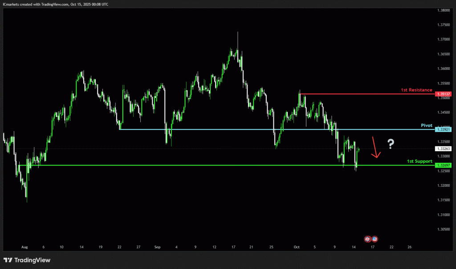Screen dimensions: 456x269
Task: Click the 1.36000 price axis label
Action: click(444, 68)
